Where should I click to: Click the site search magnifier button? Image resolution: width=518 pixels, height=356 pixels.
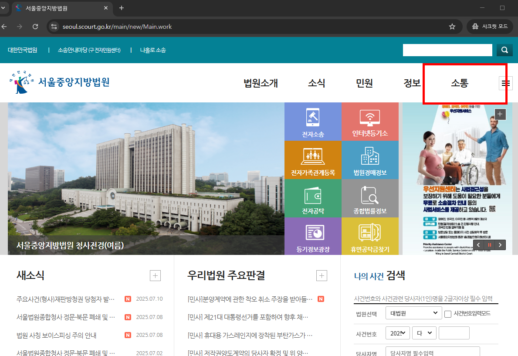(x=504, y=50)
